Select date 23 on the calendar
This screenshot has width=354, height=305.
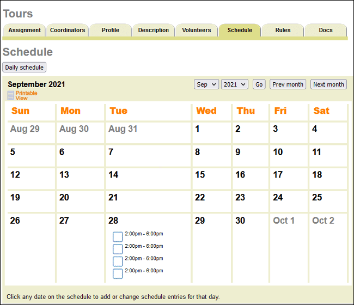pos(240,197)
